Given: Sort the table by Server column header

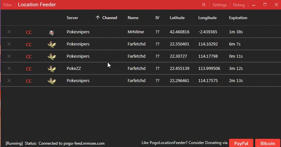Looking at the screenshot, I should [x=72, y=18].
